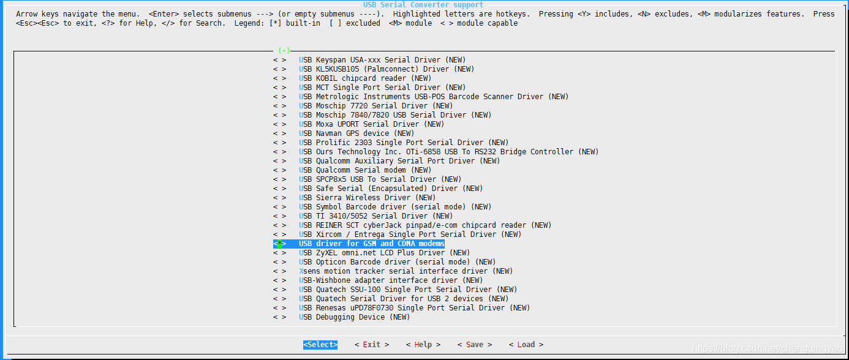The image size is (849, 360).
Task: Select USB Prolific 2303 Single Port Serial Driver
Action: pos(404,143)
